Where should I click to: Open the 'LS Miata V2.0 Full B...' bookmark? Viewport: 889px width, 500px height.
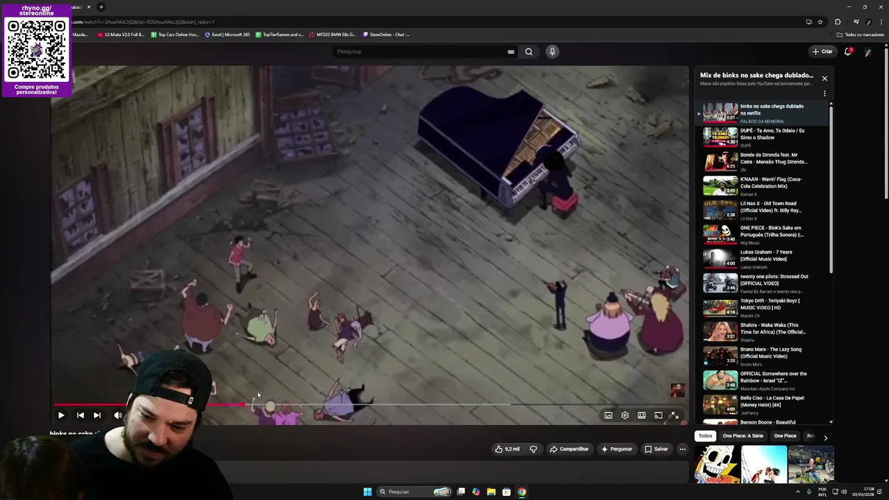click(x=120, y=35)
